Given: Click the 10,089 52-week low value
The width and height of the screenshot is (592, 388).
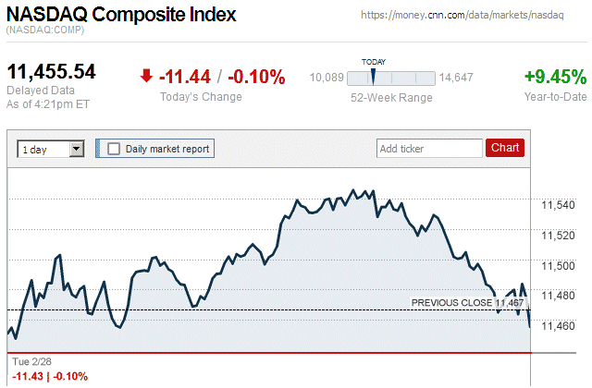Looking at the screenshot, I should point(327,78).
